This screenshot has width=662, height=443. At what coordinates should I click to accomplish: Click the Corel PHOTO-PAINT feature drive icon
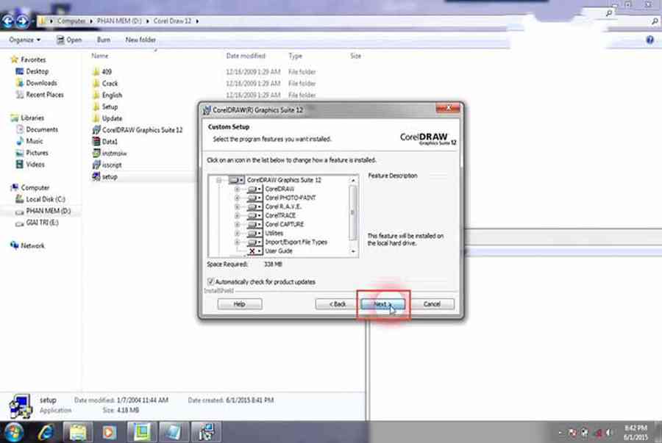255,198
